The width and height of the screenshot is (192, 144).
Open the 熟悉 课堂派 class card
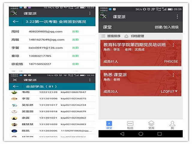pyautogui.click(x=140, y=83)
